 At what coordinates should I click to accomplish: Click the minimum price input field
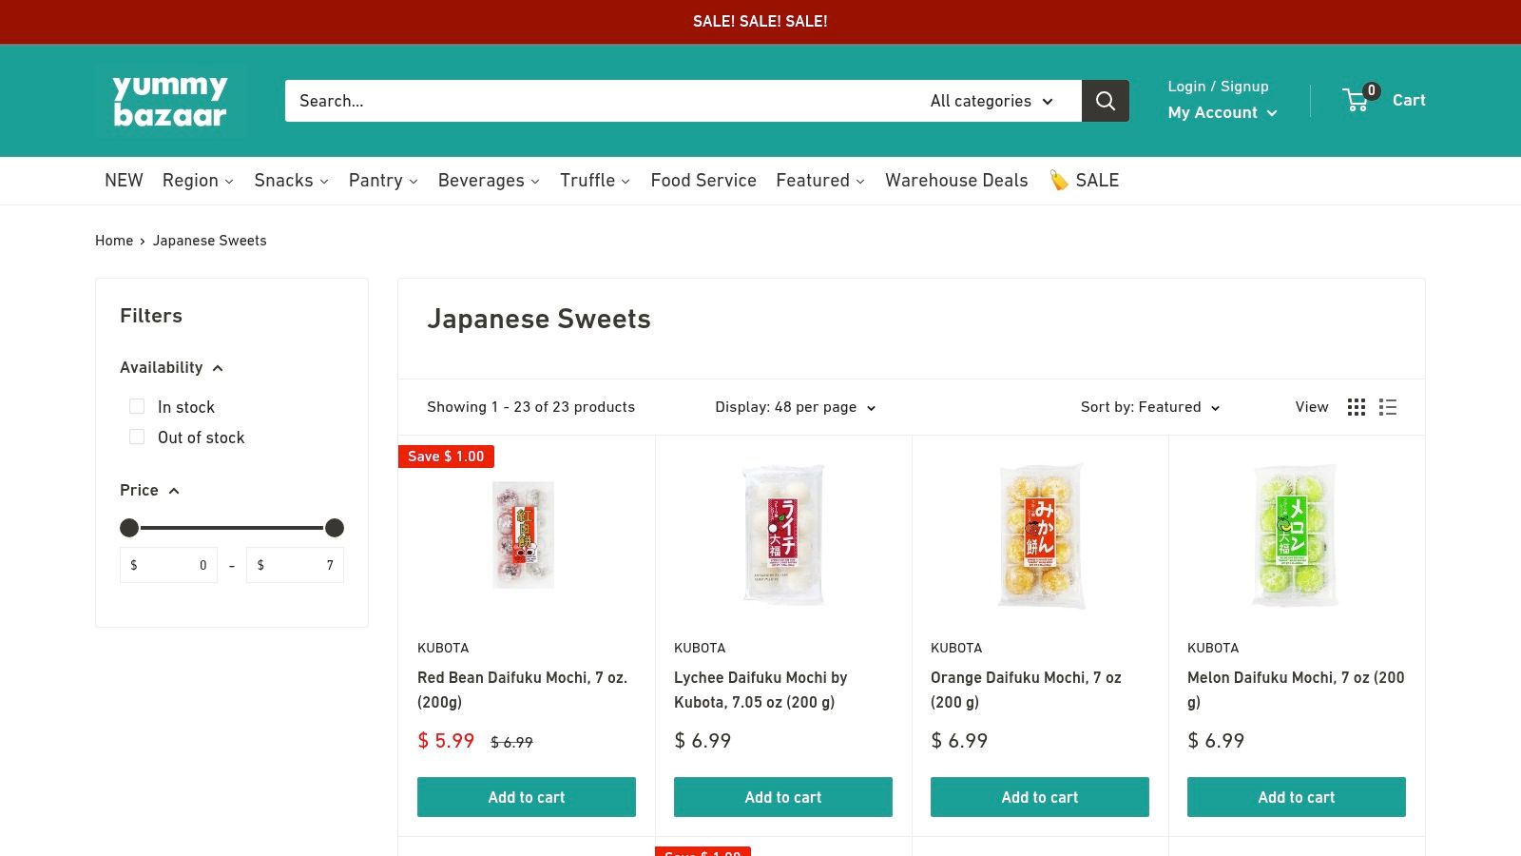169,565
